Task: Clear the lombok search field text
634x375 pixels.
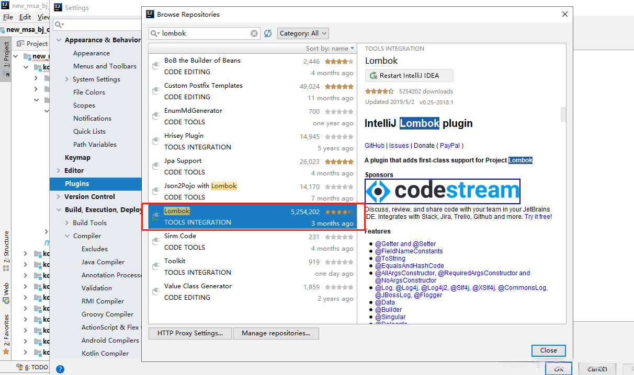Action: coord(254,33)
